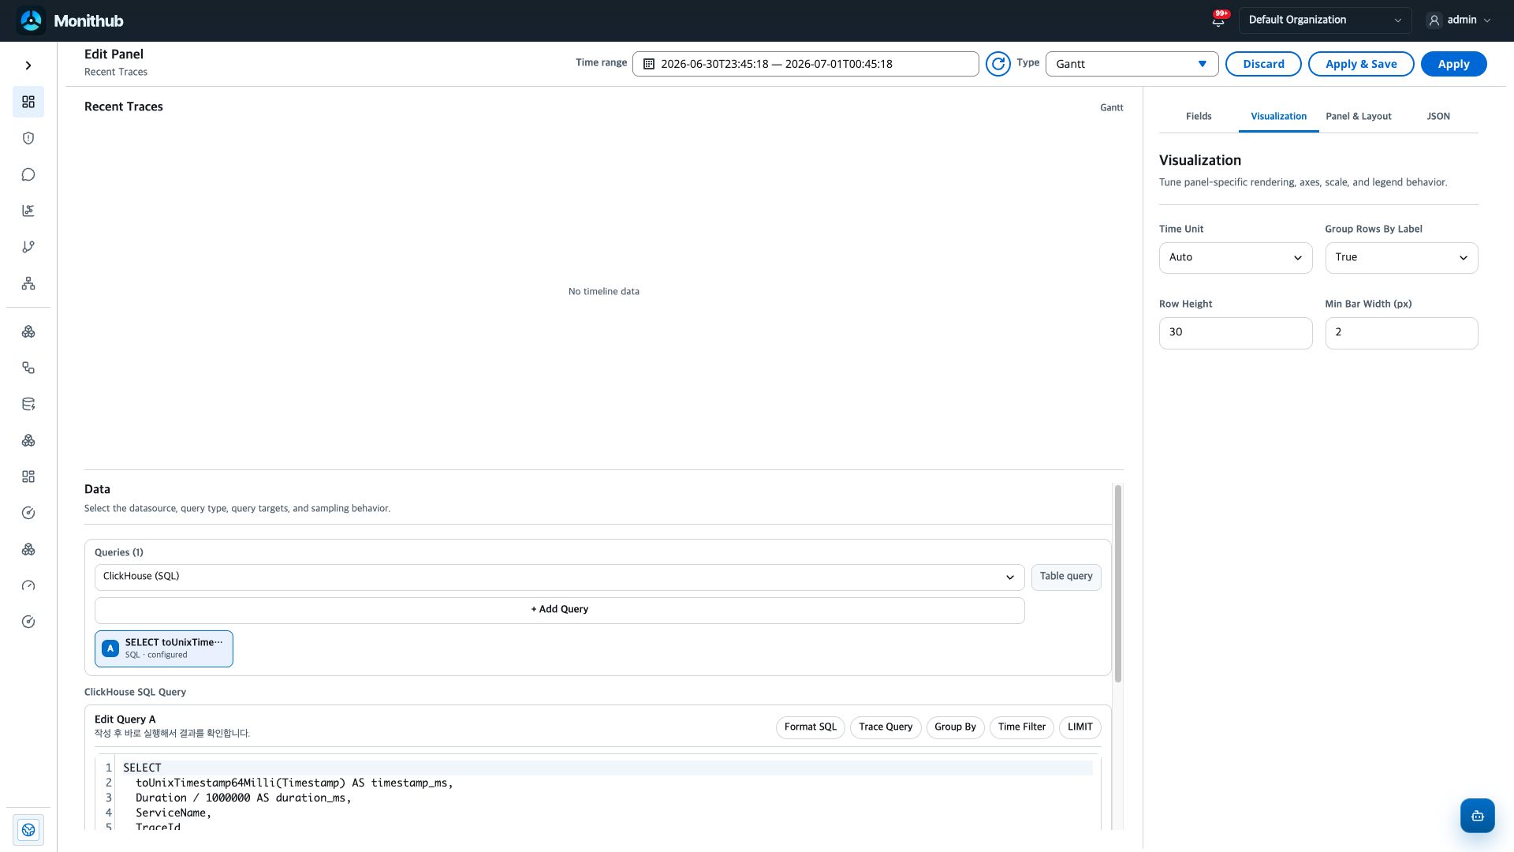Focus the Min Bar Width (px) input
Image resolution: width=1514 pixels, height=852 pixels.
click(x=1401, y=333)
